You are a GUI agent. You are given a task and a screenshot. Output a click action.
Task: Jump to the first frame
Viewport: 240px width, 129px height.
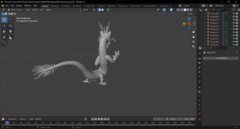93,119
